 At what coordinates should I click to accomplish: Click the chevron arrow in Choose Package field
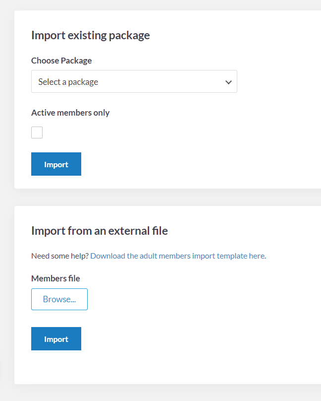pyautogui.click(x=228, y=82)
